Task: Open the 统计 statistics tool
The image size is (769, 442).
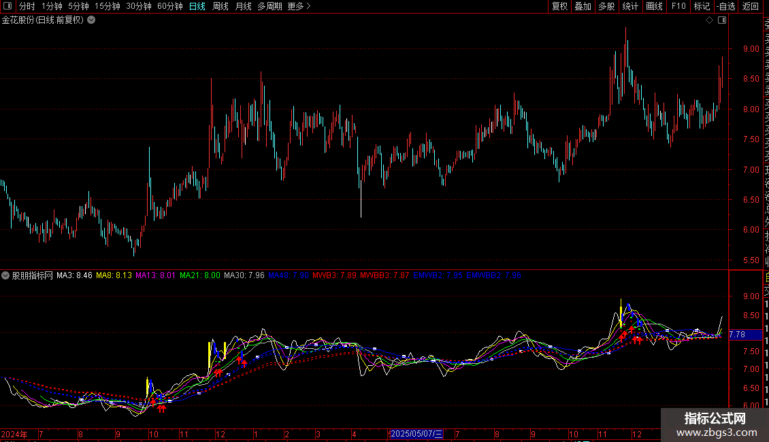Action: coord(630,6)
